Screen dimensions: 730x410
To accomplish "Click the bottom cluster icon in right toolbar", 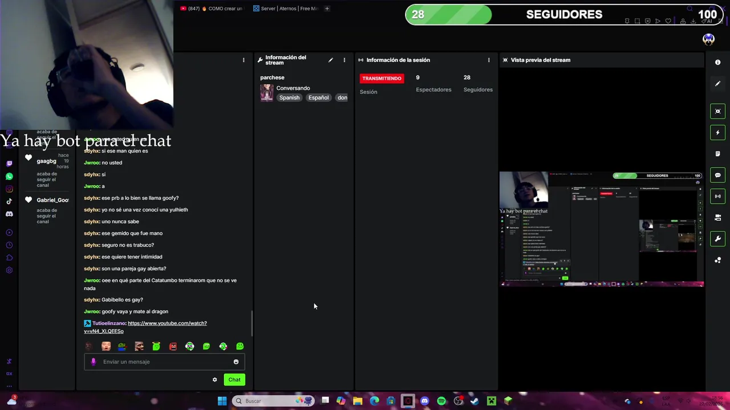I will pyautogui.click(x=717, y=260).
